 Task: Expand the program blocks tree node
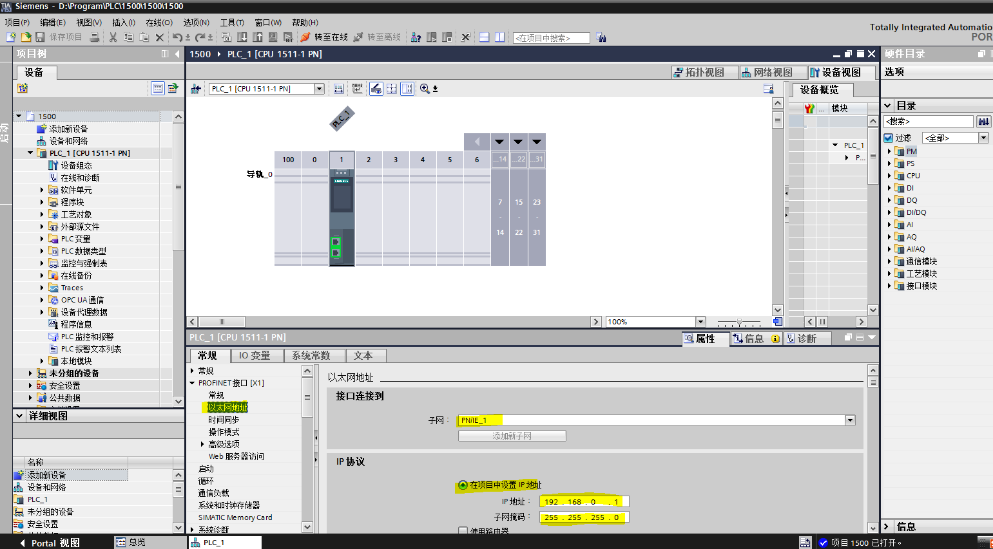point(42,202)
